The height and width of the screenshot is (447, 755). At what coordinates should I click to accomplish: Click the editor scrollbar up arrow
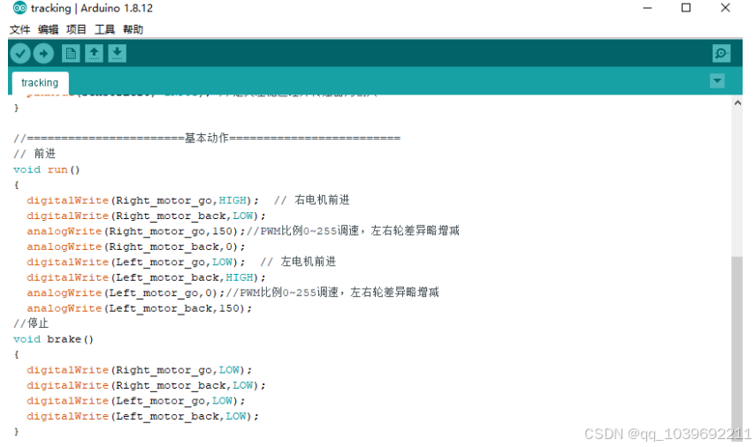(737, 103)
